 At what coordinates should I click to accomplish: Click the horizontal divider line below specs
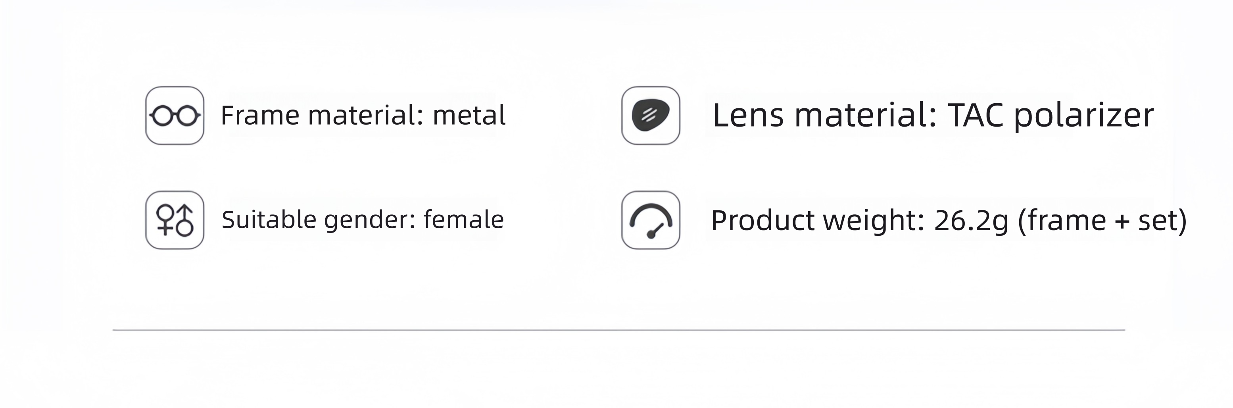pyautogui.click(x=618, y=330)
